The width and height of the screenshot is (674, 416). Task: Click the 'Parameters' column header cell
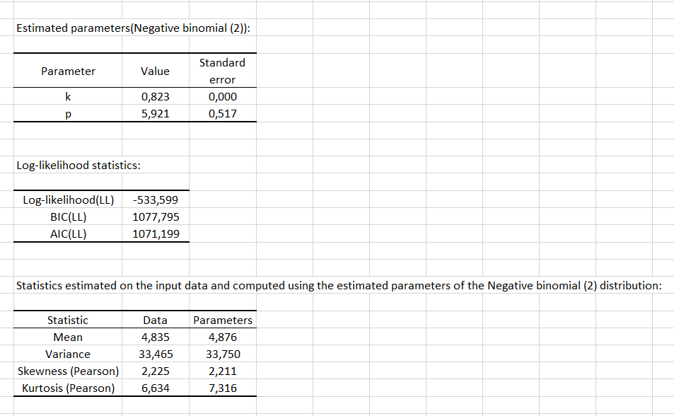coord(222,320)
